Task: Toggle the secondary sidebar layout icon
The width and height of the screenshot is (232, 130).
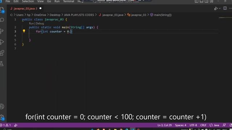Action: click(206, 1)
